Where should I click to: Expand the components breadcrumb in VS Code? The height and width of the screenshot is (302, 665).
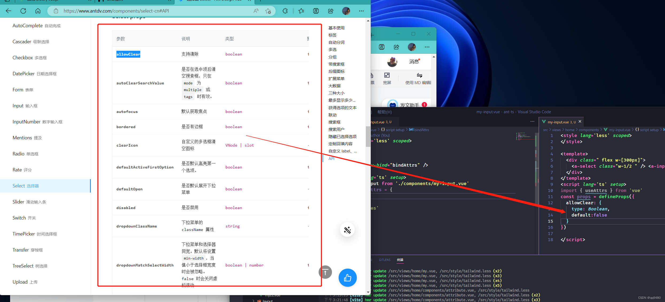(x=589, y=130)
